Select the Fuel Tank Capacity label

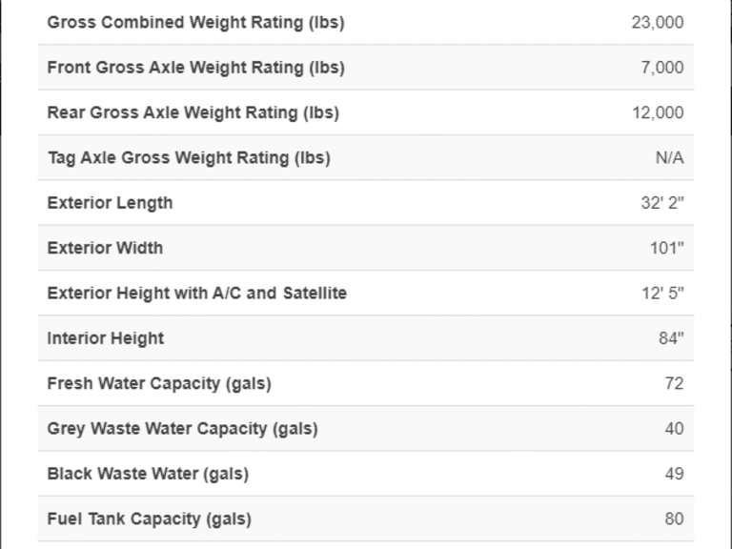[150, 519]
